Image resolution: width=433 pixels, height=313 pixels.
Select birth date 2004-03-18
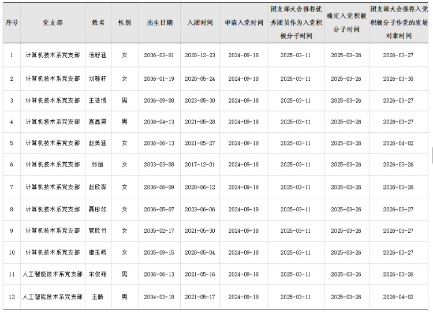coord(159,297)
